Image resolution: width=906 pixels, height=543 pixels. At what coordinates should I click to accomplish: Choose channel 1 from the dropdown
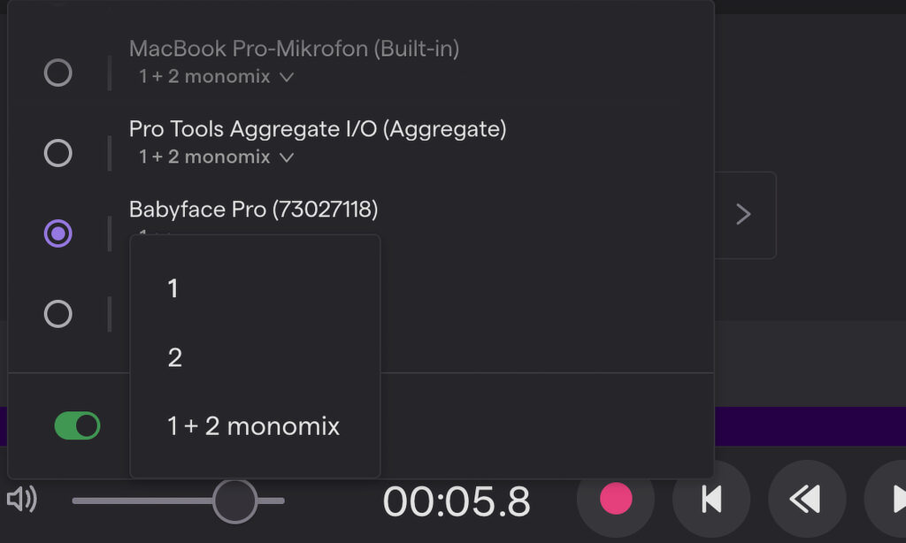[255, 288]
